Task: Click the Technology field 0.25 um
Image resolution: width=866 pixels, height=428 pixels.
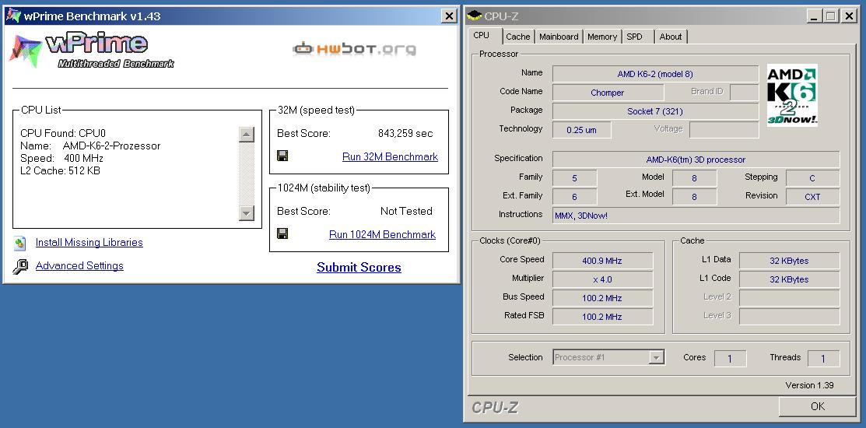Action: pyautogui.click(x=581, y=130)
